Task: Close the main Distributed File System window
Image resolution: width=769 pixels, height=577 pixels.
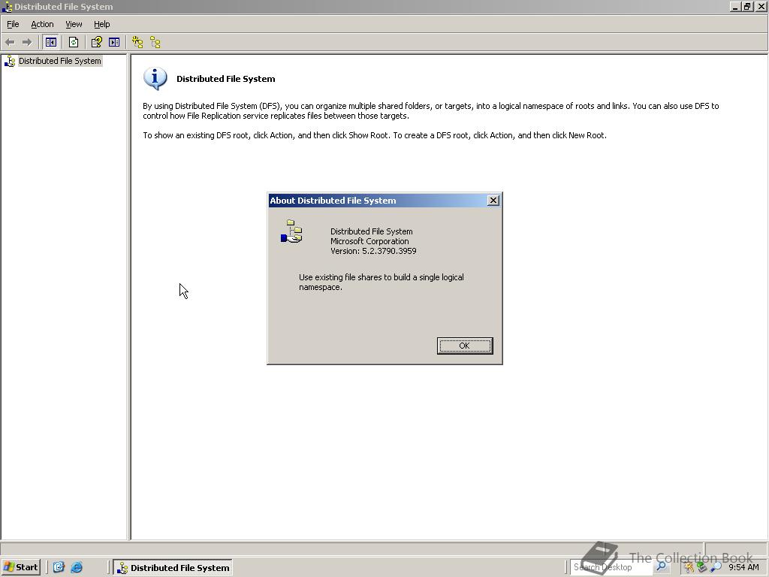Action: (760, 6)
